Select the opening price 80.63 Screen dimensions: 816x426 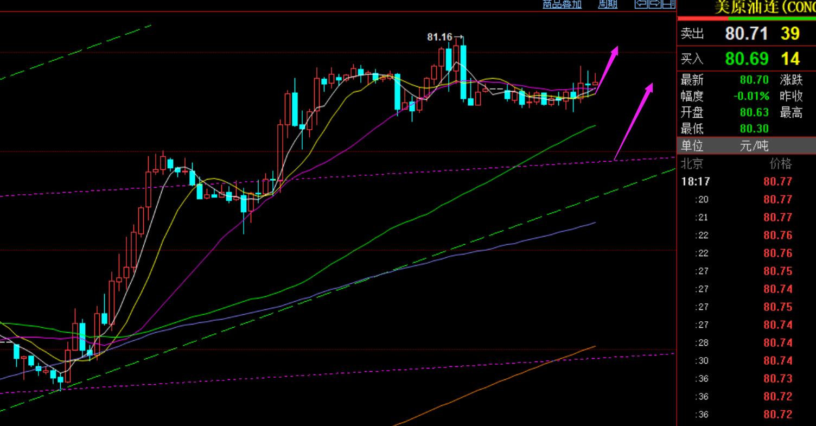pos(754,113)
